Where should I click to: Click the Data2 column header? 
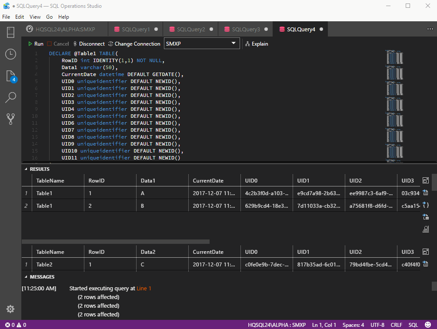pos(162,252)
